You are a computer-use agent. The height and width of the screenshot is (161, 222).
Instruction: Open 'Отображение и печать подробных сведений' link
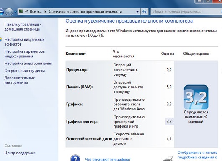[x=197, y=155]
